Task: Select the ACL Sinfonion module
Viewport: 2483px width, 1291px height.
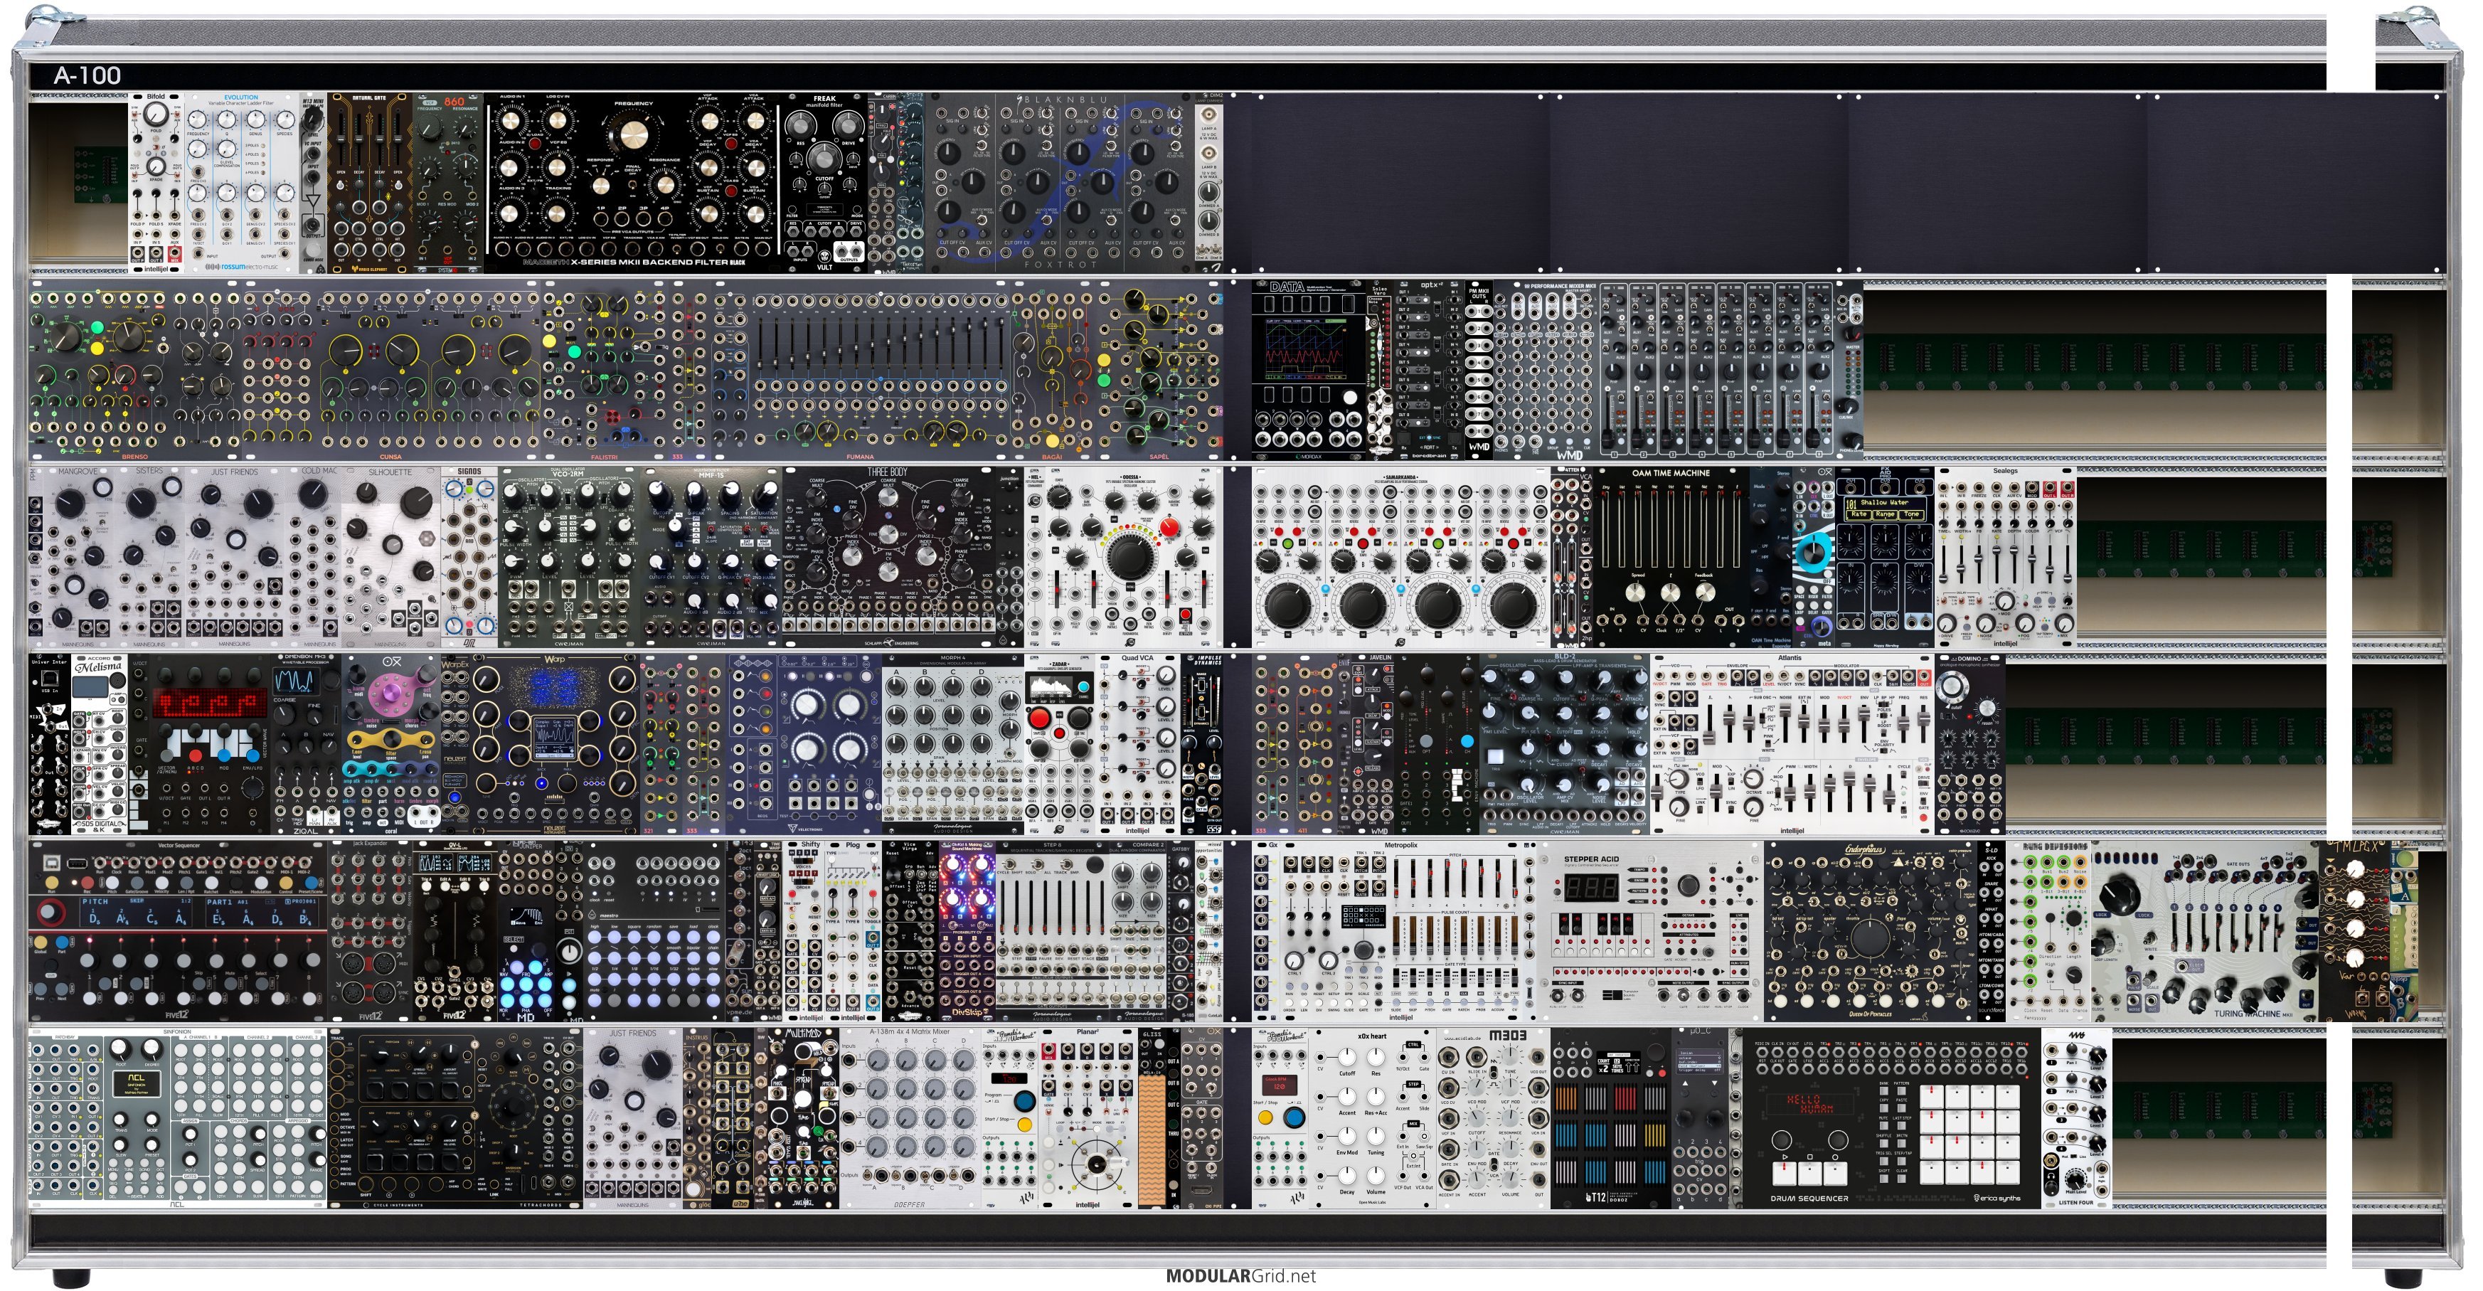Action: (177, 1118)
